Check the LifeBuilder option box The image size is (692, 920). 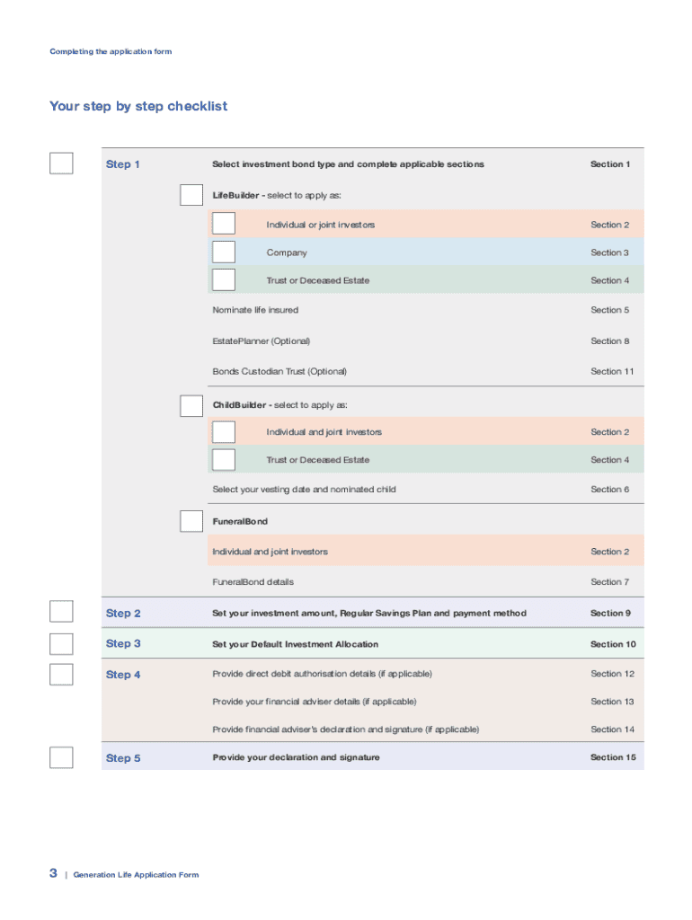pos(191,195)
